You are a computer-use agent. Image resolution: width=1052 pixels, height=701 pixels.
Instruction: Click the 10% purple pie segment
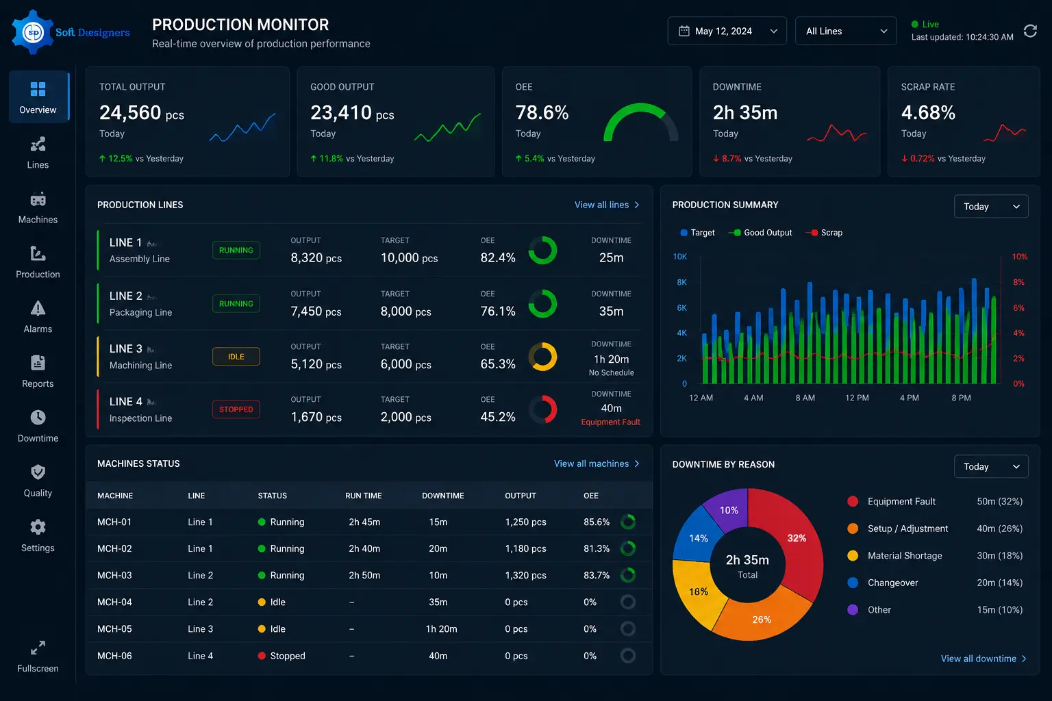coord(729,510)
